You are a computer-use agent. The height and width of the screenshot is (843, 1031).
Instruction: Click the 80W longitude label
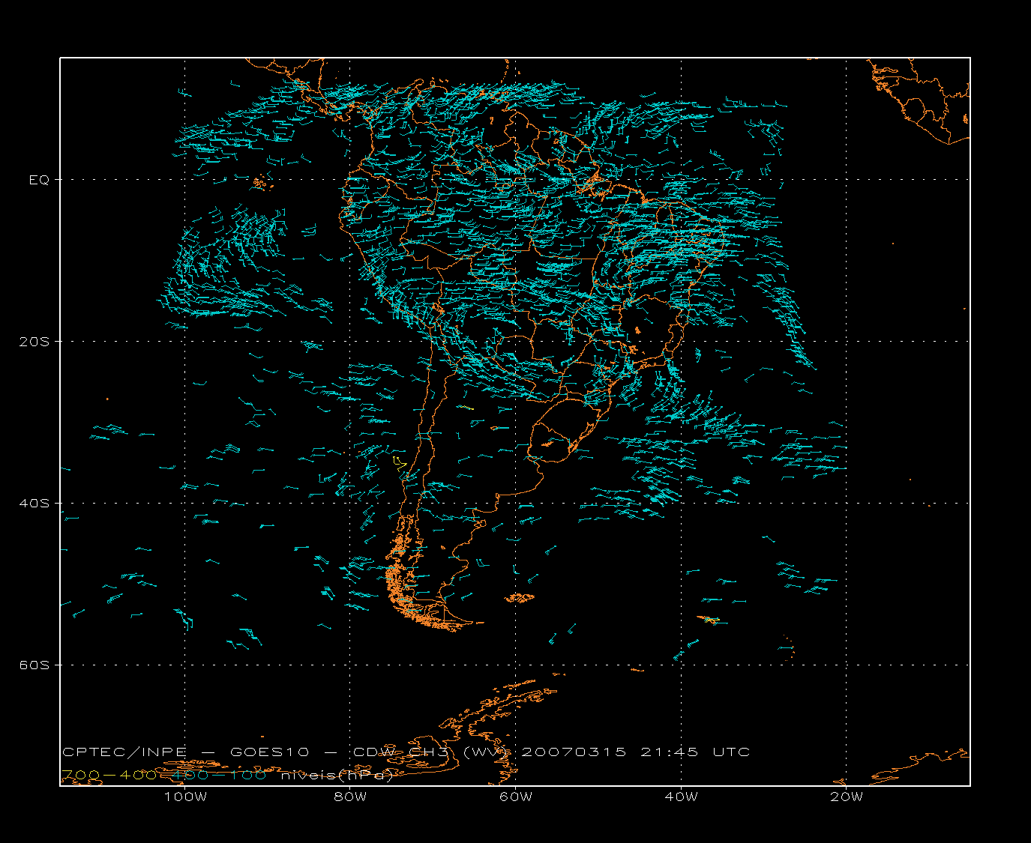tap(350, 797)
